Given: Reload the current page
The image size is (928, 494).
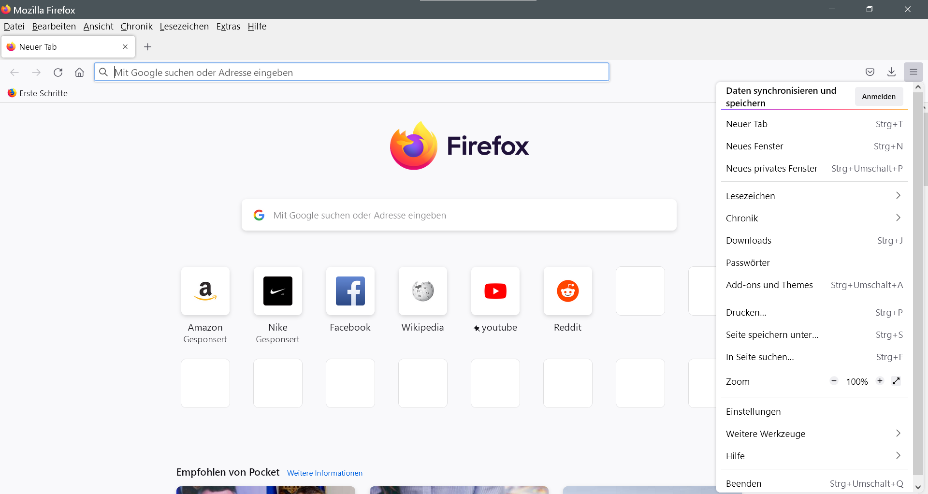Looking at the screenshot, I should [x=58, y=73].
